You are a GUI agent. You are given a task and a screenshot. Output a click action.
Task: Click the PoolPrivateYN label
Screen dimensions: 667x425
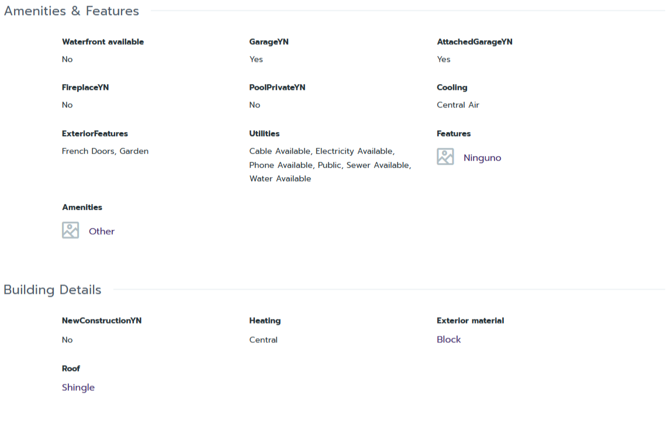(x=277, y=88)
